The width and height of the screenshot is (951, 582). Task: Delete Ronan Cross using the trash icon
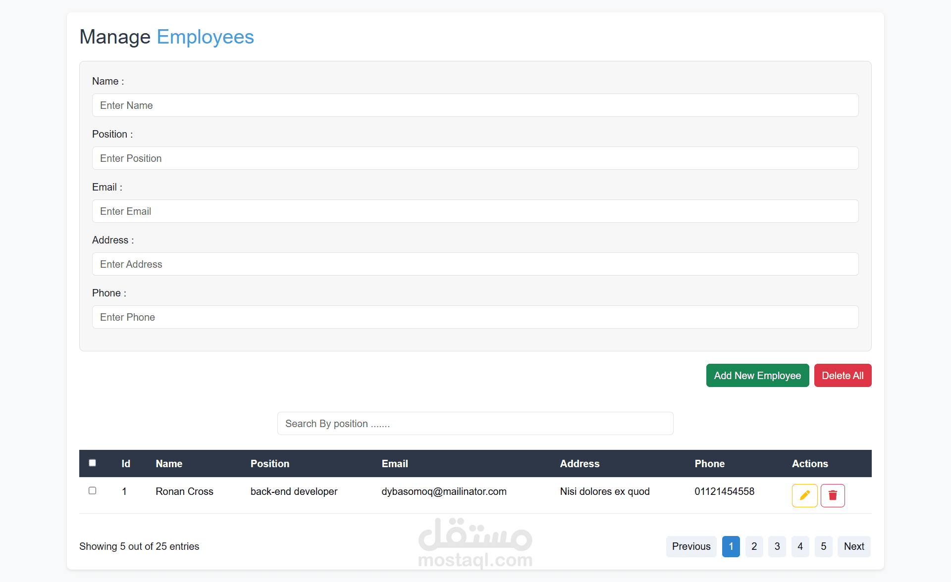[x=832, y=495]
